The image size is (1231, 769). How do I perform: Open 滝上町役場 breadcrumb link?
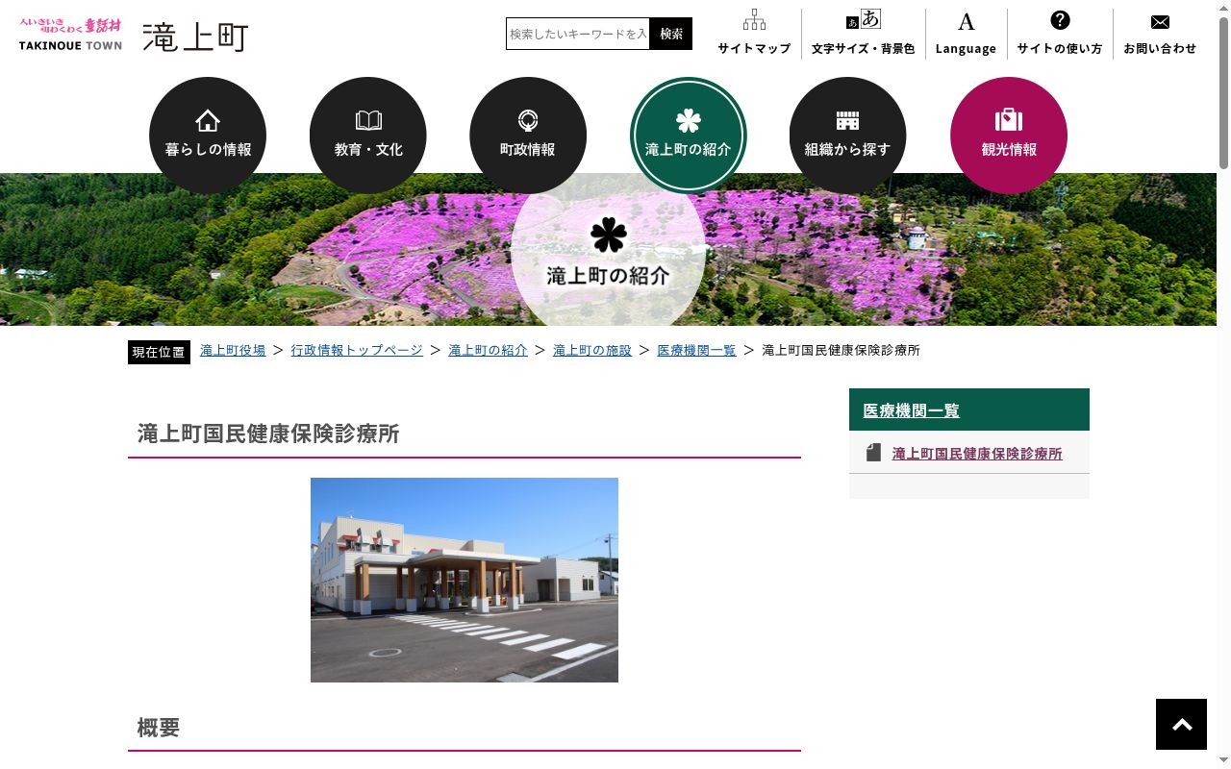tap(233, 351)
